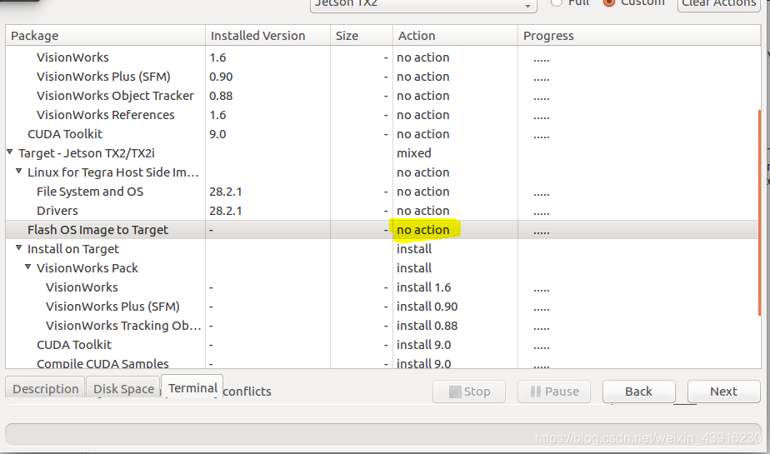770x454 pixels.
Task: Select the host VisionWorks Plus (SFM) 0.90 row
Action: tap(383, 77)
